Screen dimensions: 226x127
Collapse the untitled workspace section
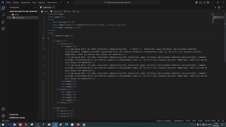point(23,11)
